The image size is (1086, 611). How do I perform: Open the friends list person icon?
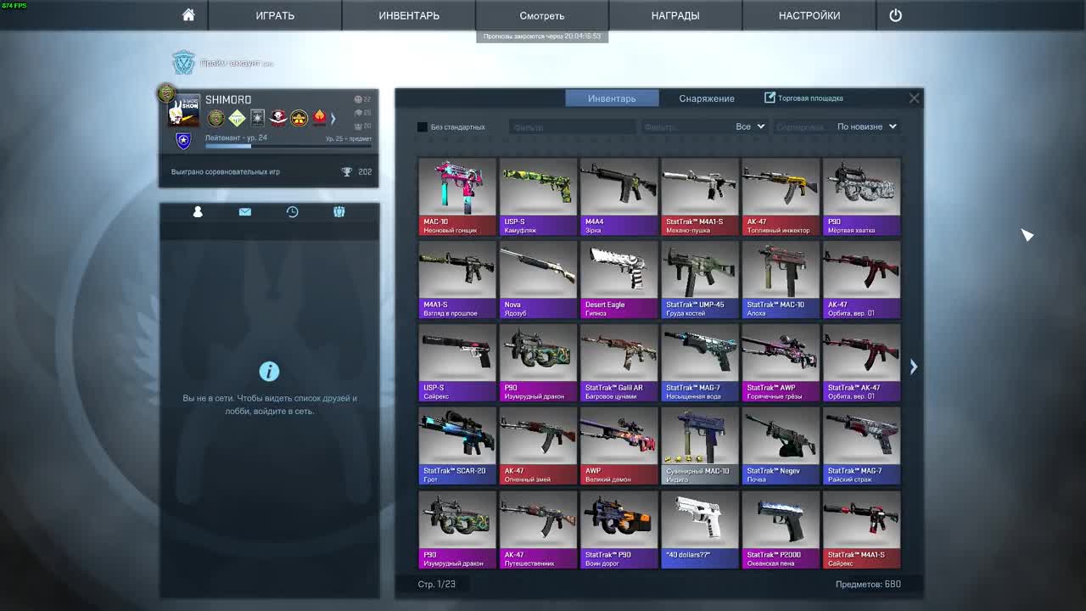tap(198, 211)
